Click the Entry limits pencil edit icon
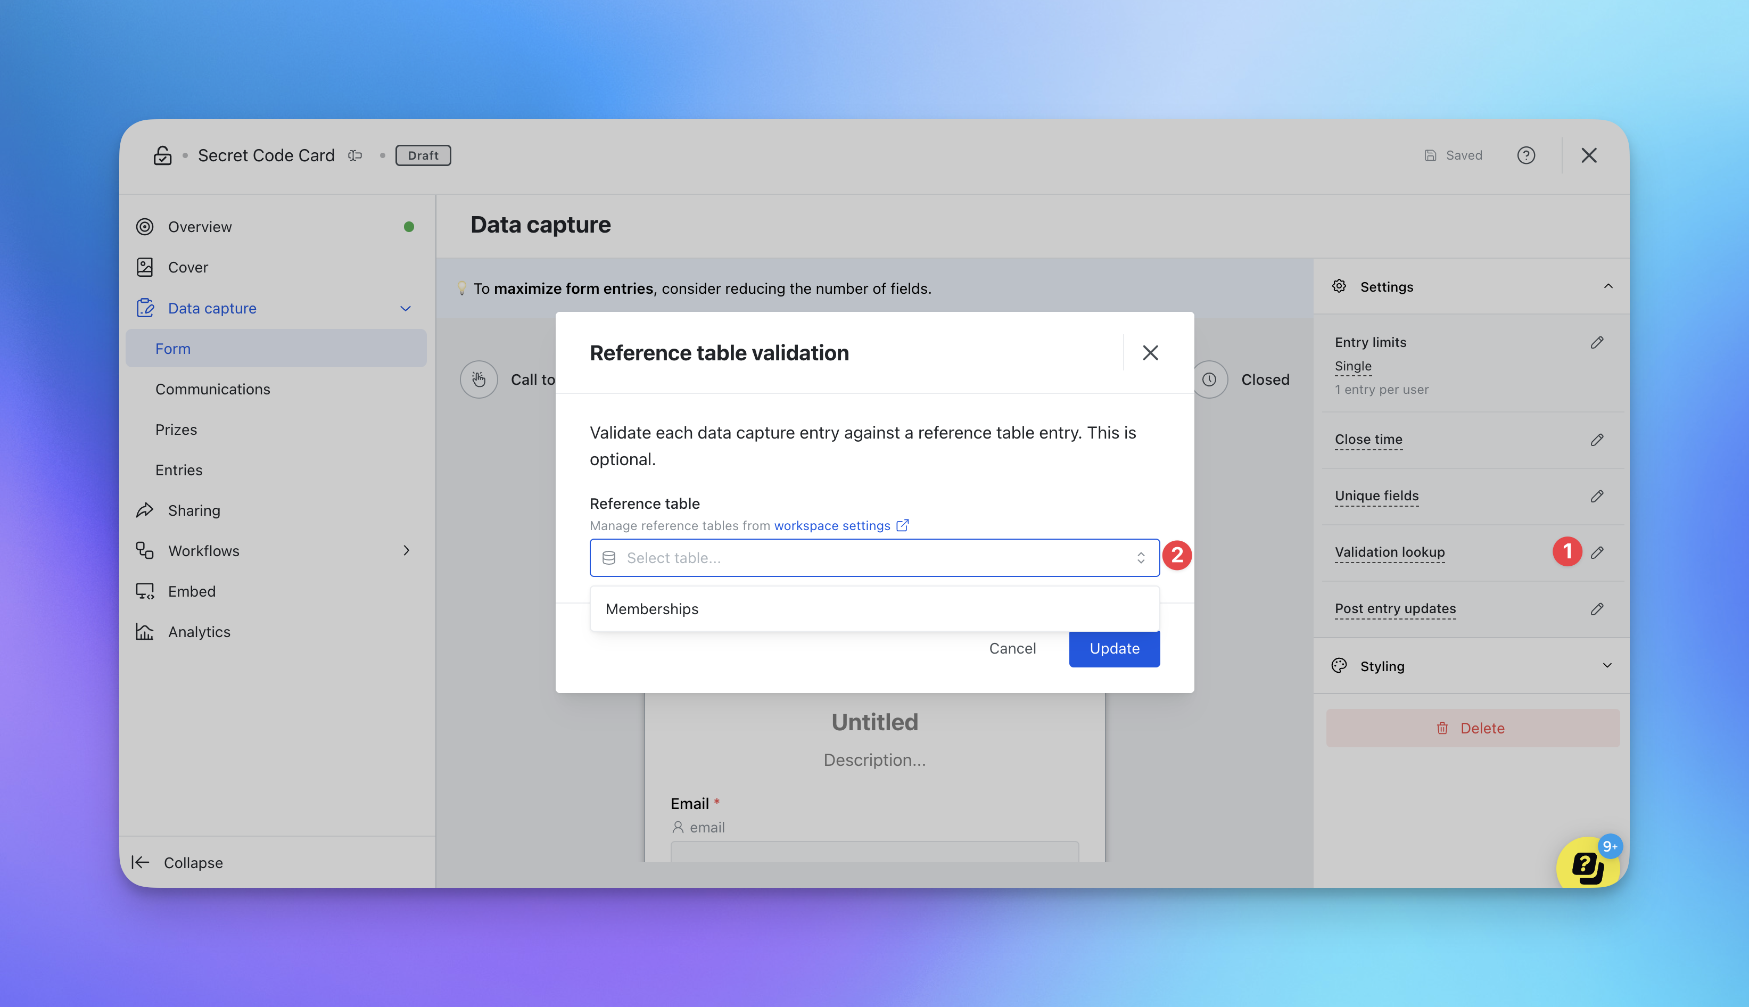This screenshot has width=1749, height=1007. click(x=1597, y=342)
